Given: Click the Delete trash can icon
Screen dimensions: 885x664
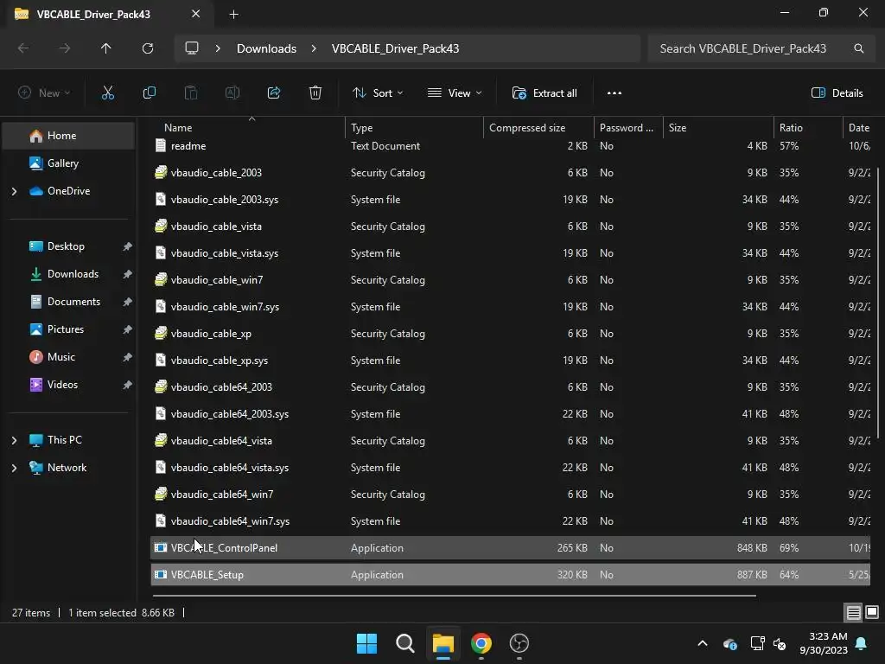Looking at the screenshot, I should coord(315,93).
